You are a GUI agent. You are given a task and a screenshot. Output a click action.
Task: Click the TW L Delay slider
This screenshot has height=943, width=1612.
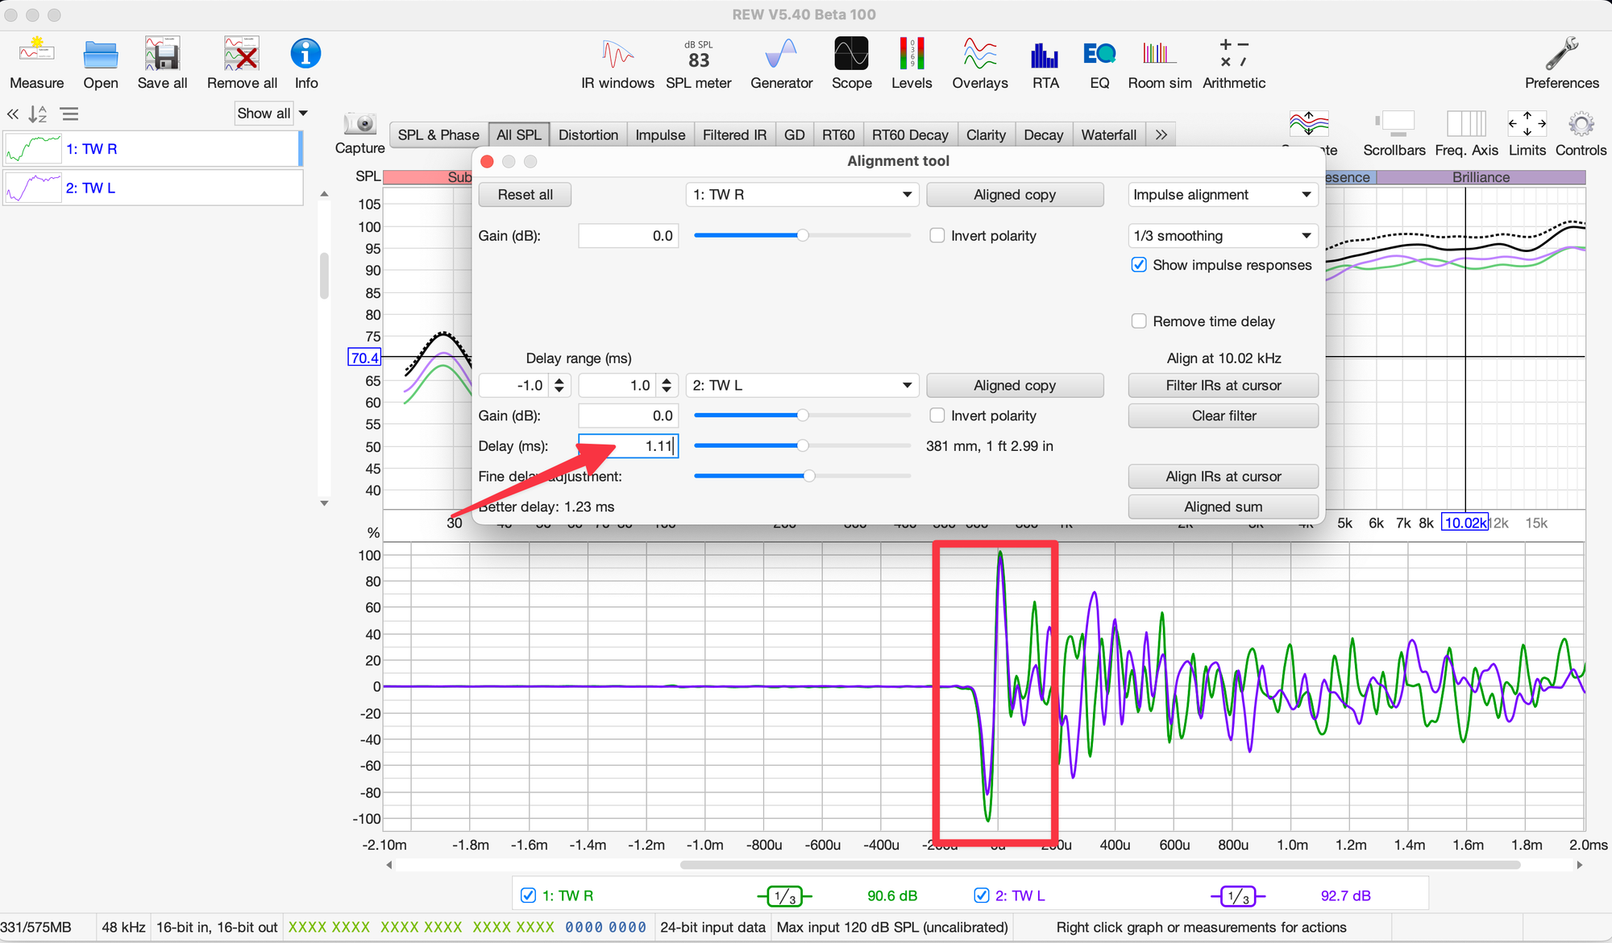(802, 446)
